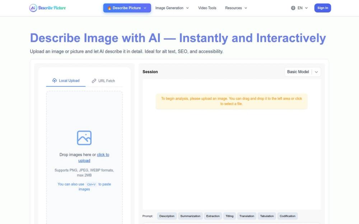
Task: Click the image placeholder icon in dropzone
Action: 84,138
